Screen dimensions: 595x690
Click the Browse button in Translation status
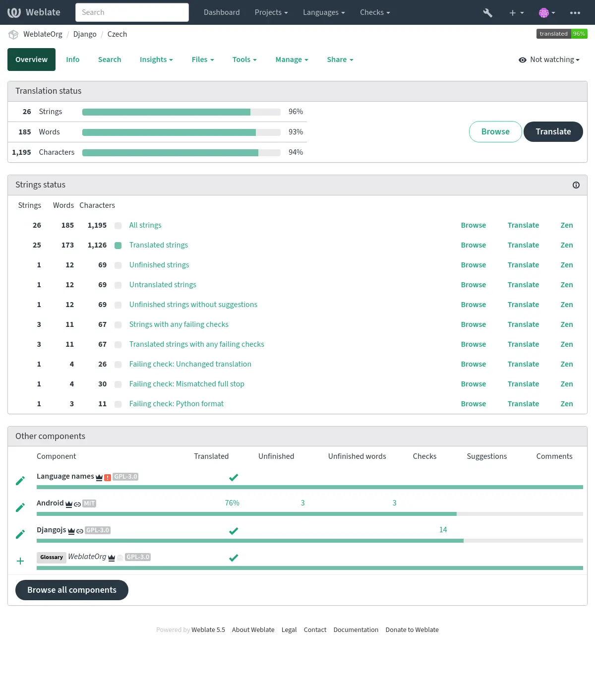tap(495, 131)
